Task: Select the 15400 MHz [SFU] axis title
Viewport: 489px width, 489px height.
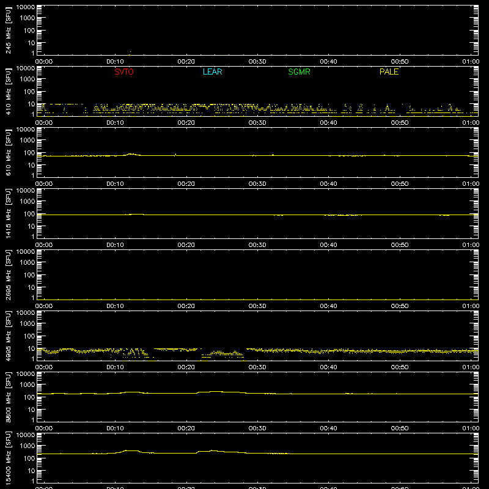Action: pos(8,458)
